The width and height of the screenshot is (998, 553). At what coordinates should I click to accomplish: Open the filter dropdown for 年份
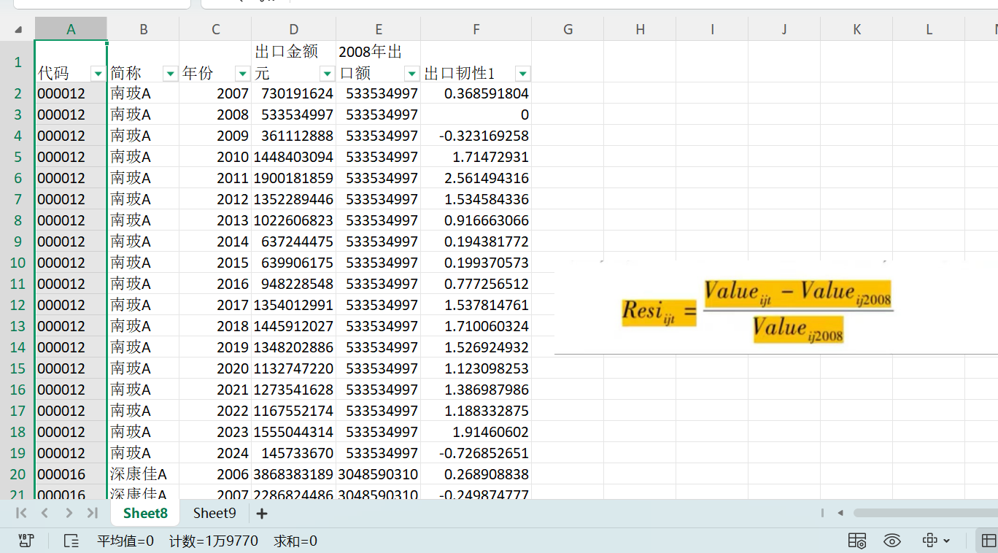(x=242, y=73)
